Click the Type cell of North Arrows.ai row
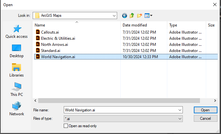221x134 pixels. [185, 45]
